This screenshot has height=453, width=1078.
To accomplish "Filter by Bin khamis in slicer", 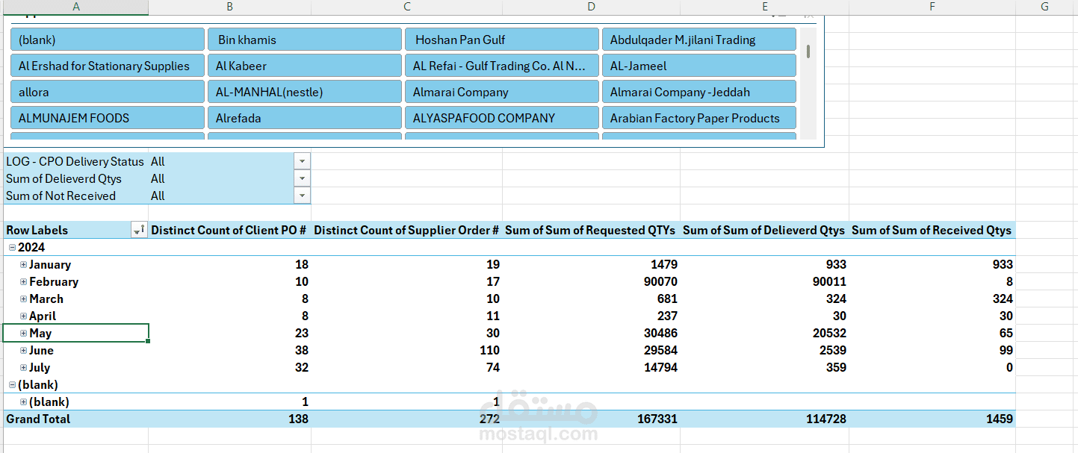I will point(305,40).
